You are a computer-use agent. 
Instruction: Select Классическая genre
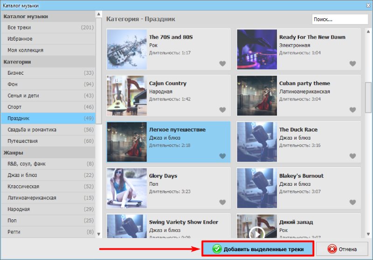tap(48, 186)
